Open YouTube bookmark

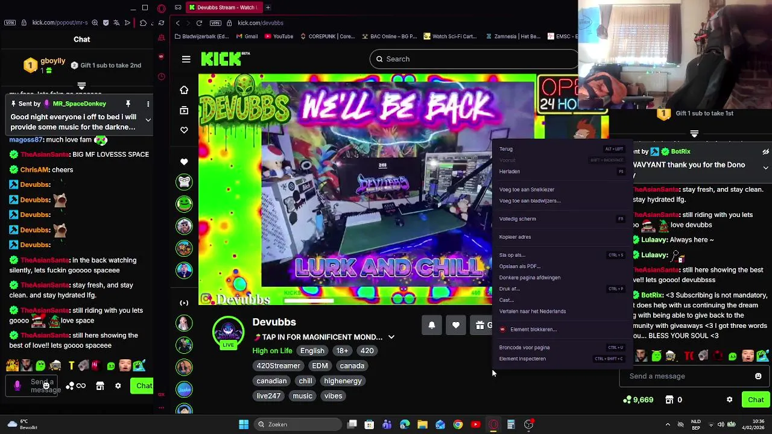coord(277,36)
